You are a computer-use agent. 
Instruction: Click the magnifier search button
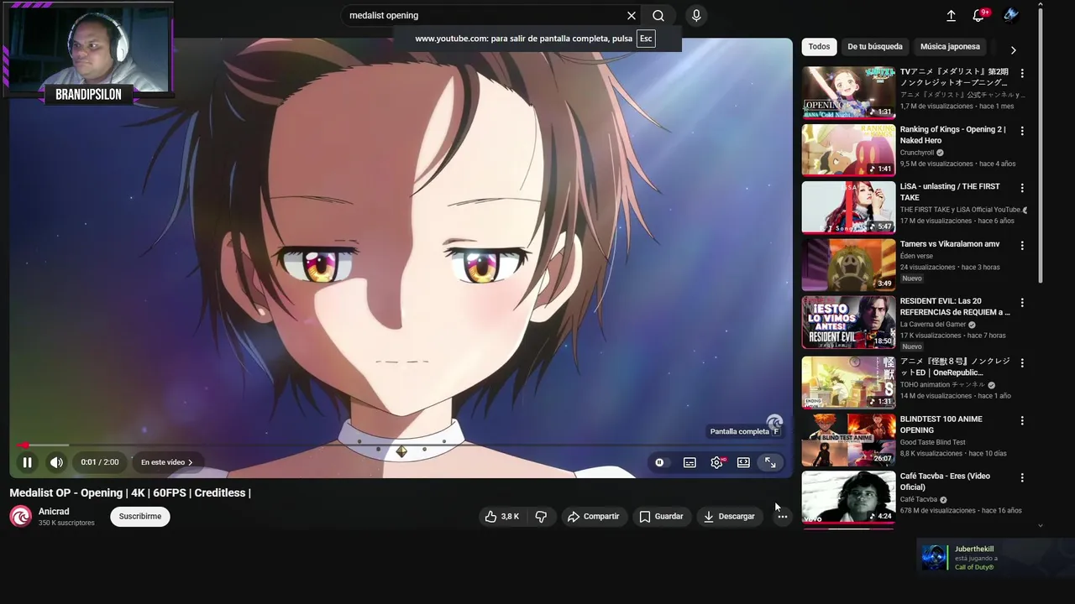pos(658,15)
